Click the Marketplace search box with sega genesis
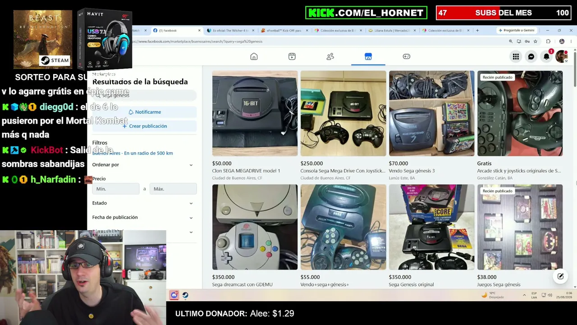 point(144,95)
